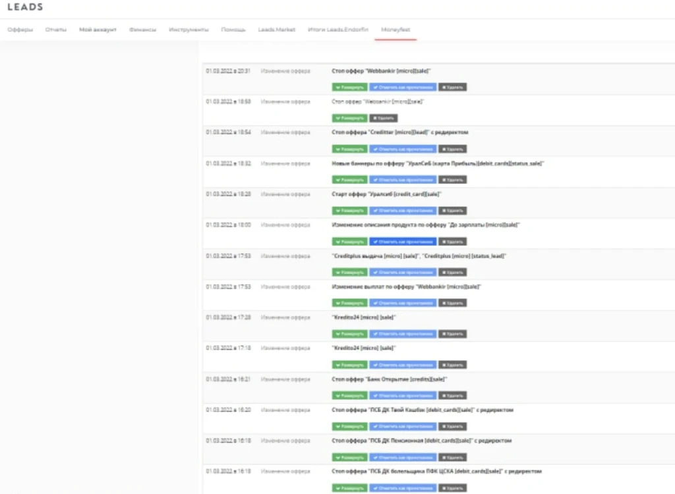The width and height of the screenshot is (675, 494).
Task: Mark the 17:18 Kredito24 entry as read
Action: [403, 364]
